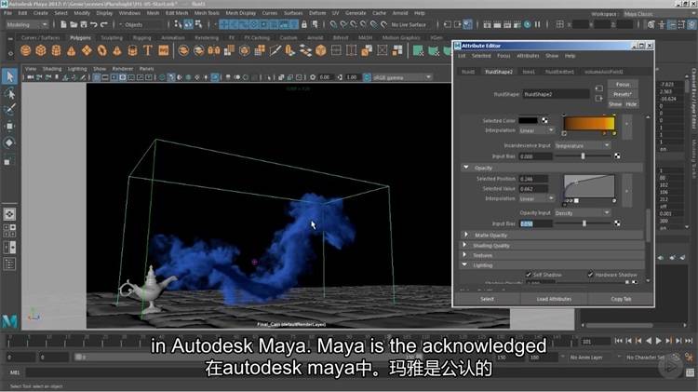Click the Save Scene icon
Image resolution: width=698 pixels, height=392 pixels.
(x=84, y=24)
